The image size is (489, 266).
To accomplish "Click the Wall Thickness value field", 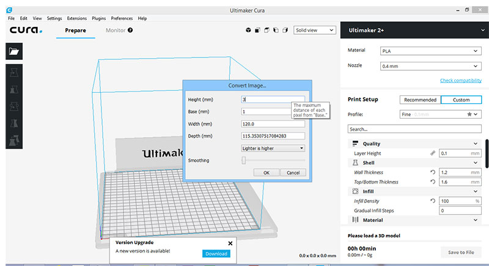I will 460,172.
